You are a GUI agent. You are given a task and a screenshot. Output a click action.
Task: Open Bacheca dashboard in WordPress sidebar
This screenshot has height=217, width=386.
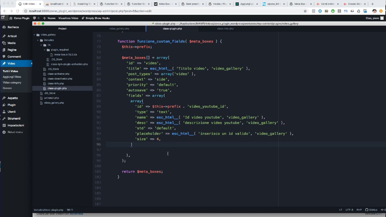13,27
